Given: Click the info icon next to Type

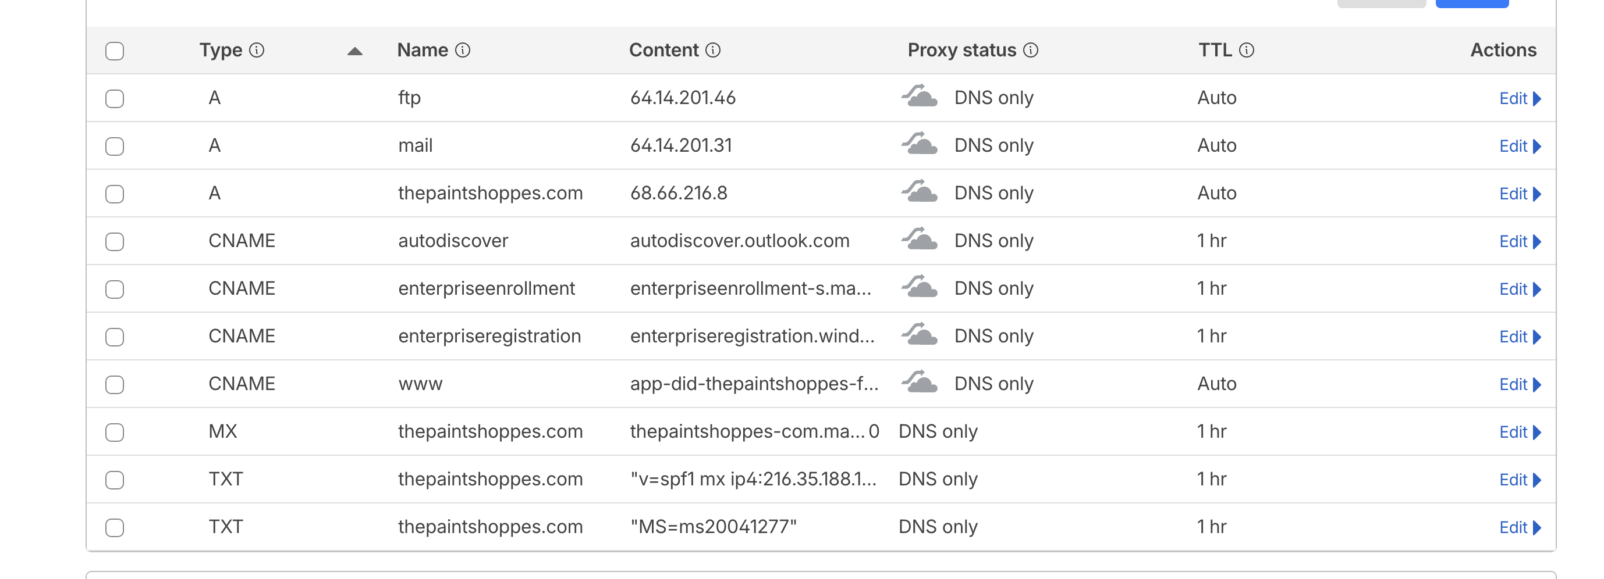Looking at the screenshot, I should point(257,51).
